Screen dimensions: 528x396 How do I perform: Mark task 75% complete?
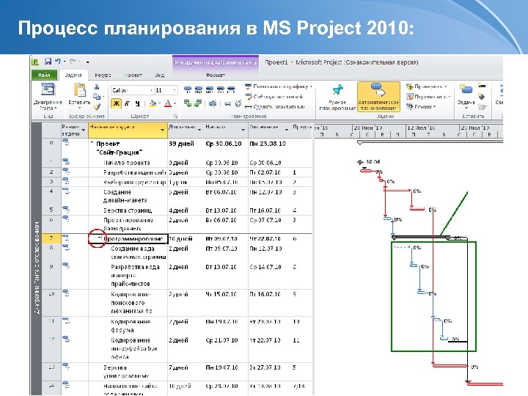[220, 89]
